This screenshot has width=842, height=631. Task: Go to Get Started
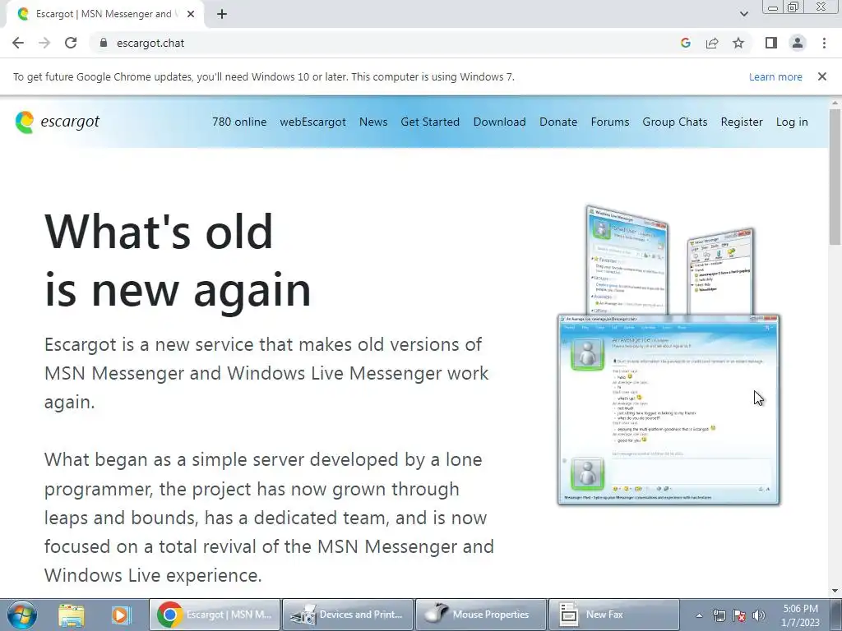430,122
